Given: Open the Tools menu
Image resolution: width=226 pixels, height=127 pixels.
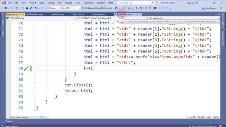Looking at the screenshot, I should [x=78, y=3].
